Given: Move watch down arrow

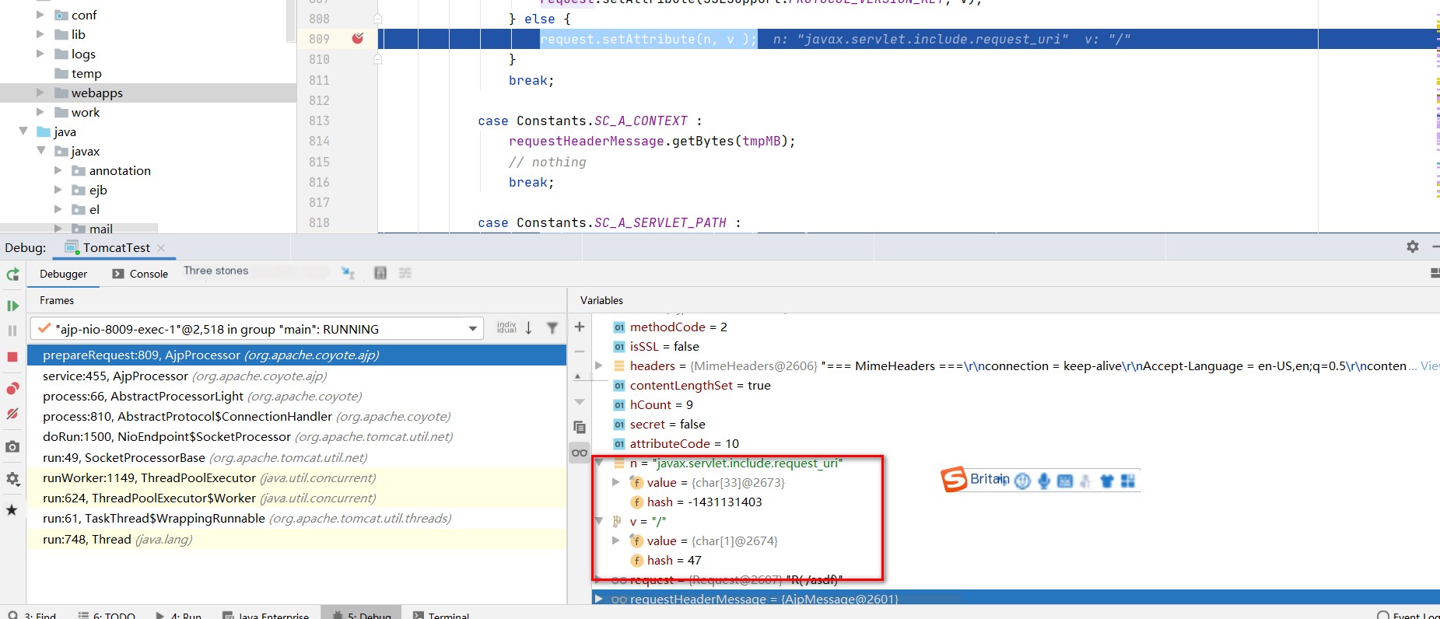Looking at the screenshot, I should pyautogui.click(x=580, y=401).
